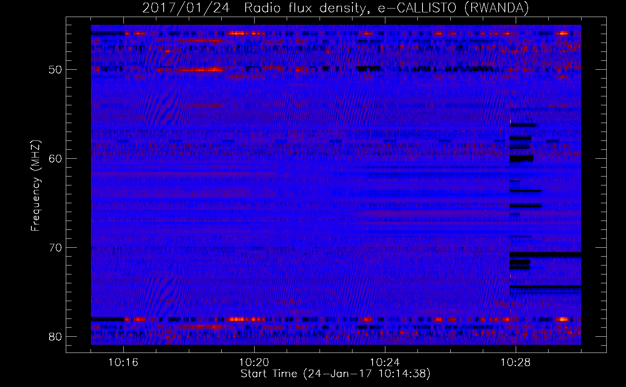Screen dimensions: 626x387
Task: Click the 70 frequency tick label
Action: click(56, 248)
